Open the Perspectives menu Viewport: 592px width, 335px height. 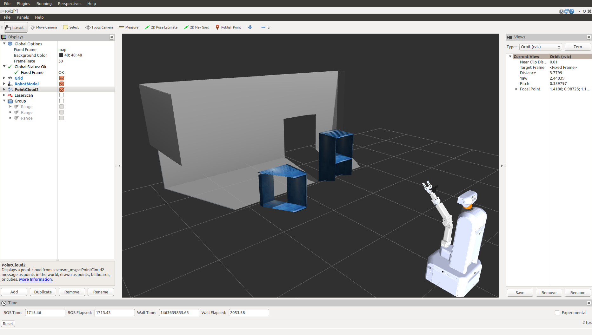pos(70,4)
